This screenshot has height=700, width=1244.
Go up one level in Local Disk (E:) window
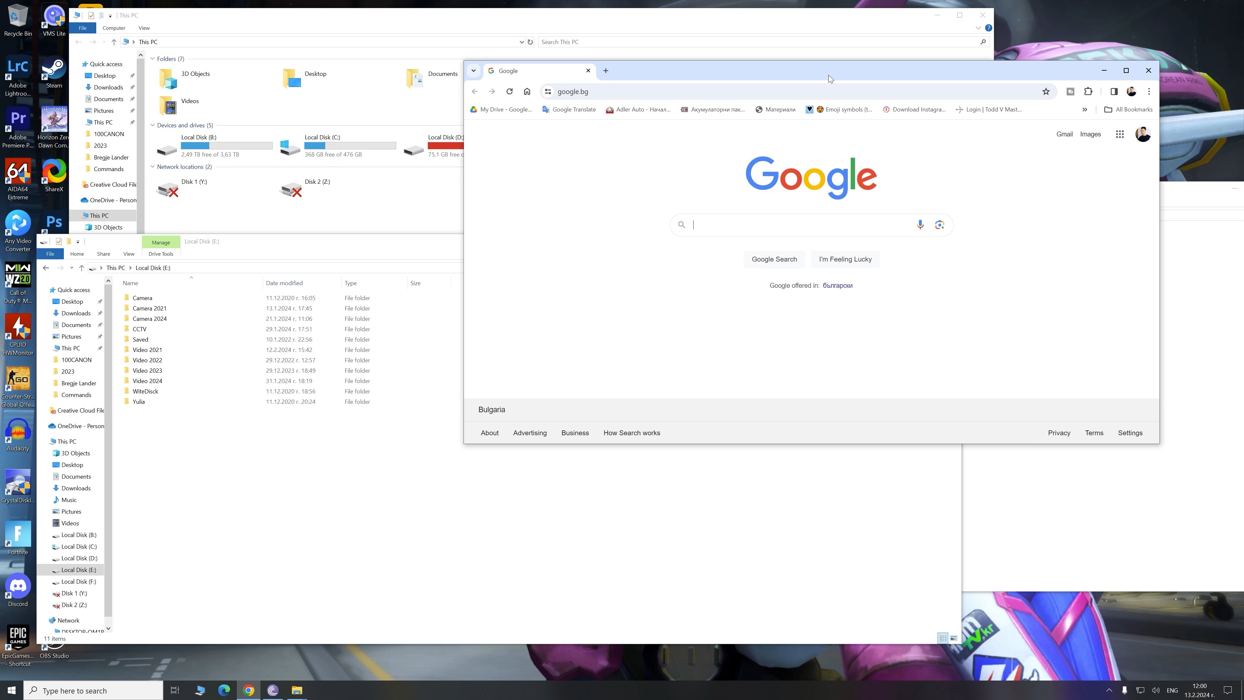(82, 268)
